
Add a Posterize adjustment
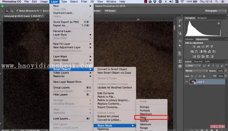point(199,57)
